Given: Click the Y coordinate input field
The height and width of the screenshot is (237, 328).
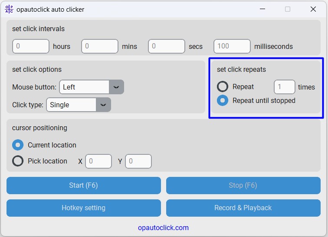Looking at the screenshot, I should coord(138,161).
